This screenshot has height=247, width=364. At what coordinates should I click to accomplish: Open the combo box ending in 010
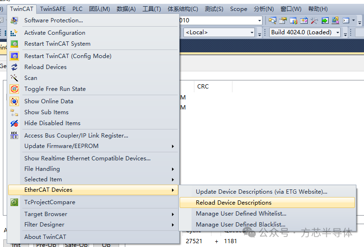260,20
